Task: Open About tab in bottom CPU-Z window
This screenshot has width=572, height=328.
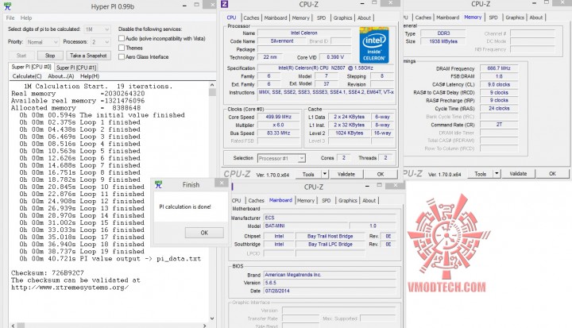Action: (369, 201)
